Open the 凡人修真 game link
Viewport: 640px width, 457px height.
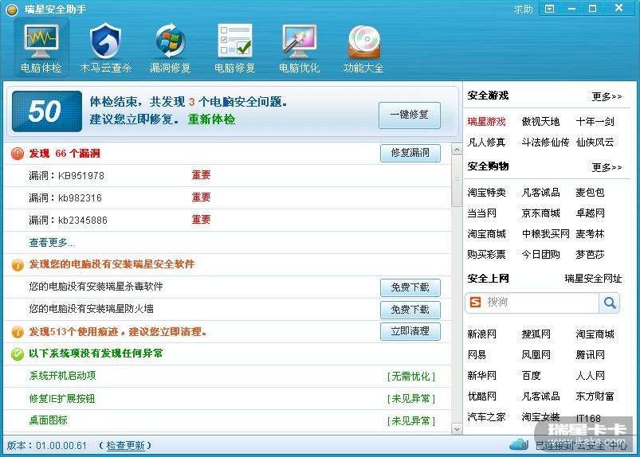click(x=486, y=143)
